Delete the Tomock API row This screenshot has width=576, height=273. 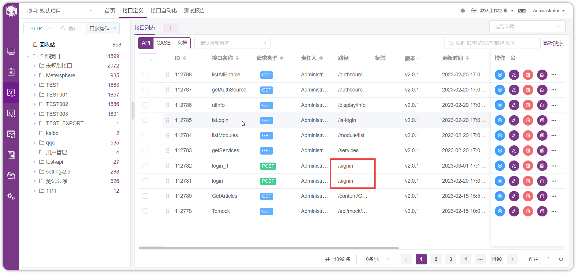pos(528,211)
